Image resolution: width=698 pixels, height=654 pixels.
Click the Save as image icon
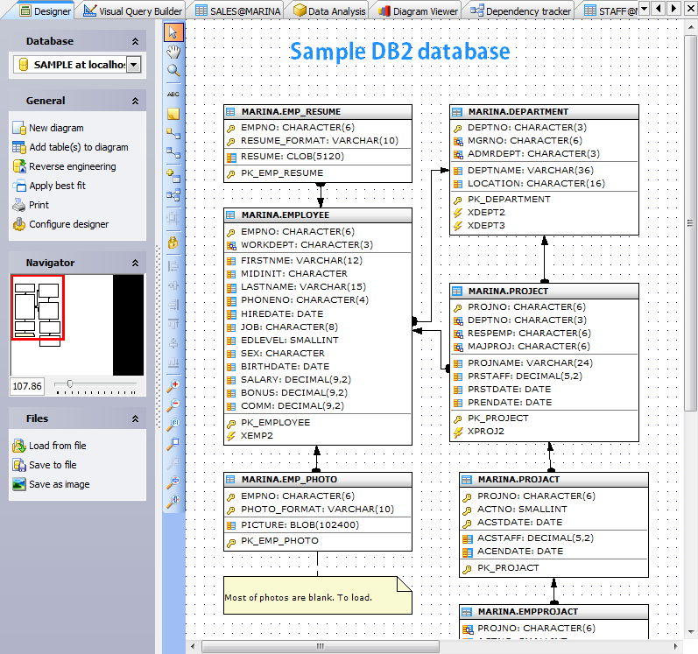[x=19, y=484]
